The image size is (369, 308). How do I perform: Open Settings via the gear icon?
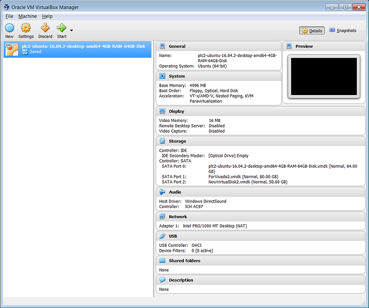tap(26, 28)
